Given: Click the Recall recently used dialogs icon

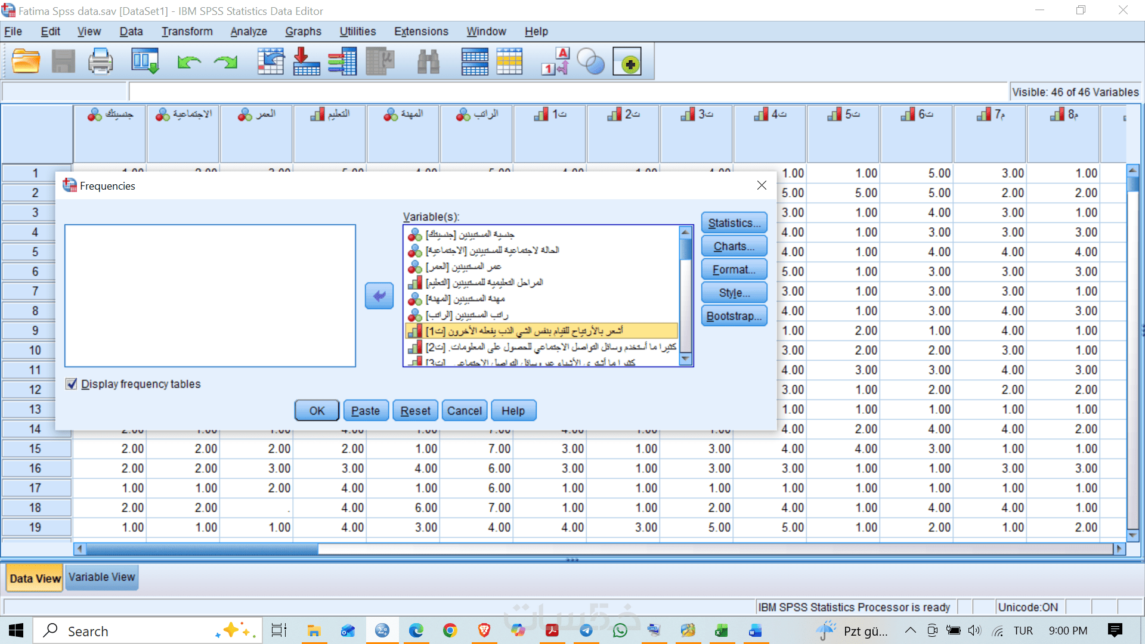Looking at the screenshot, I should click(x=145, y=61).
